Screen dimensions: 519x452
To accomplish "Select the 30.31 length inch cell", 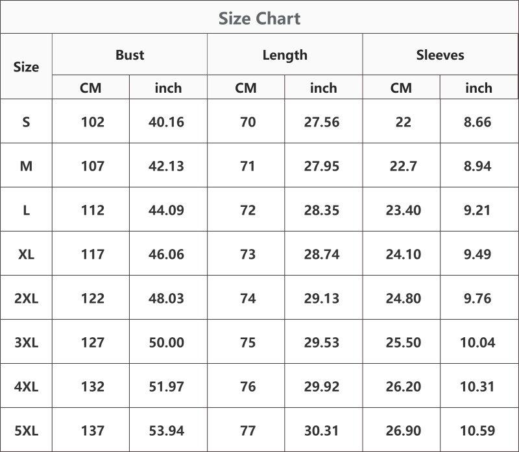I will click(x=322, y=431).
